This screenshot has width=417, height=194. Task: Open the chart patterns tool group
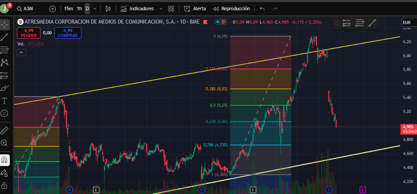4,63
